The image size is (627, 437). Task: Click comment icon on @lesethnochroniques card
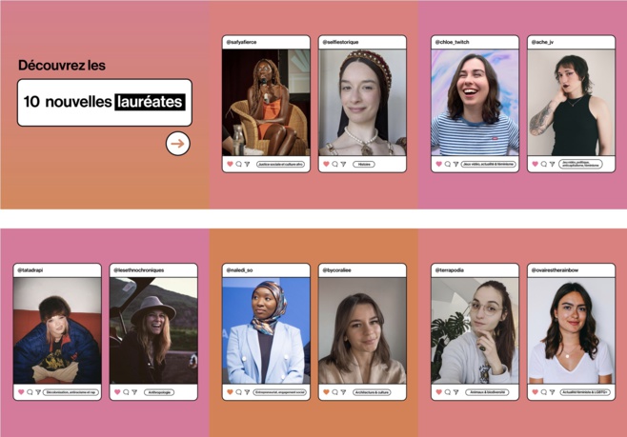point(126,391)
